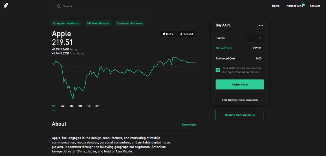Open the 100 Most Popular tag
The image size is (326, 156).
coord(98,24)
